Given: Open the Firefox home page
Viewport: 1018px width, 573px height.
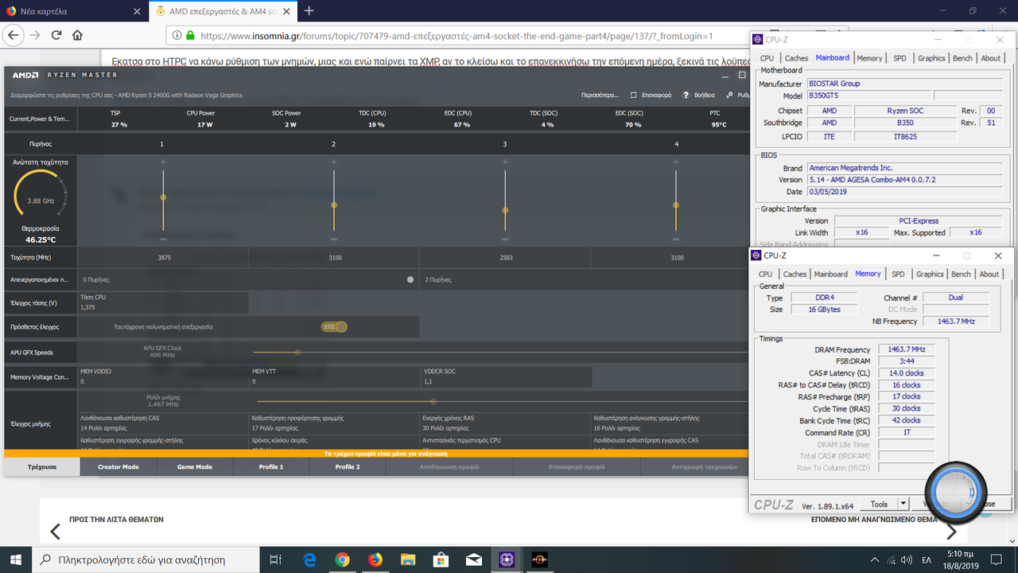Looking at the screenshot, I should point(77,35).
